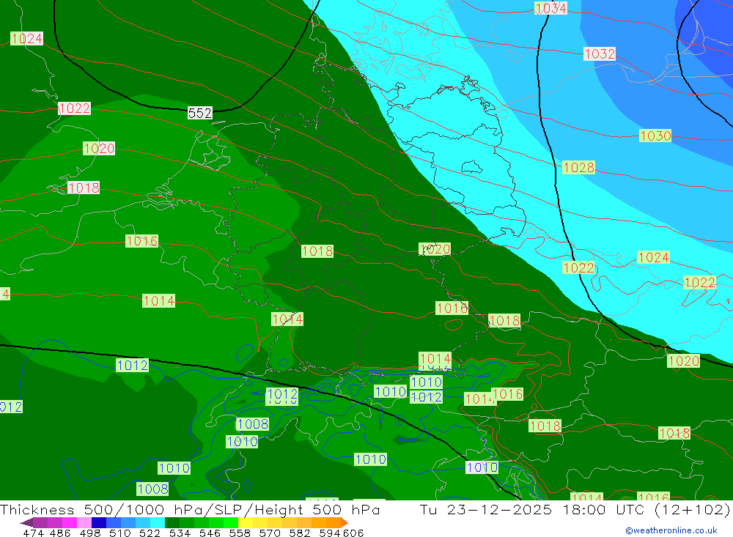Click the orange right arrow tip of the legend
733x537 pixels.
344,522
